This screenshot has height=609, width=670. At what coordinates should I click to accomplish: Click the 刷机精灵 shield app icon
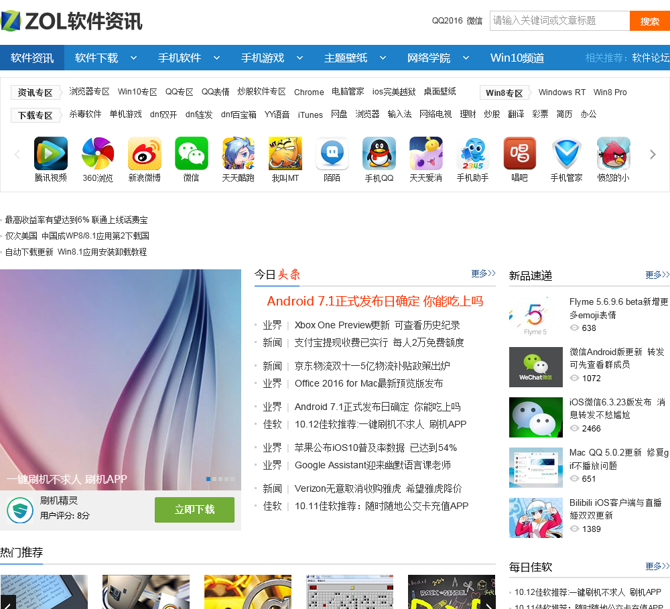(x=20, y=511)
